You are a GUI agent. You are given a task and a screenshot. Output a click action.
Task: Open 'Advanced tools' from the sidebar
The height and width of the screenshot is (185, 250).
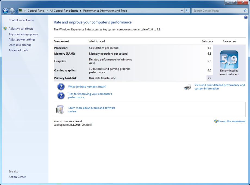(18, 50)
